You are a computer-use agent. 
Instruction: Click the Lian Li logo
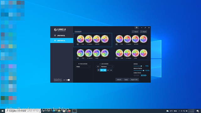(x=60, y=30)
